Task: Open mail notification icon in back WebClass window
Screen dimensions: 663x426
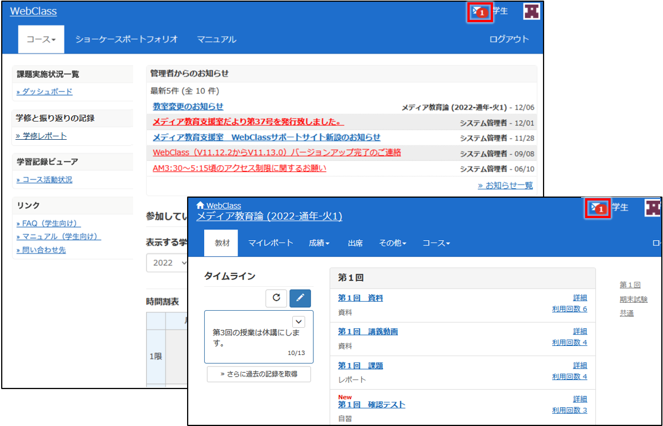Action: click(480, 12)
